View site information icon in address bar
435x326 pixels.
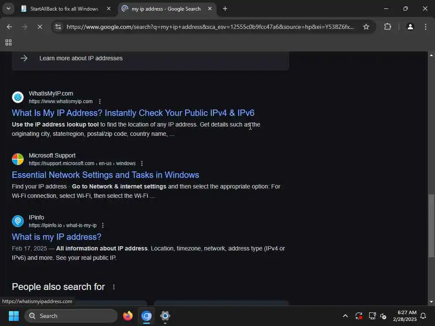point(58,27)
